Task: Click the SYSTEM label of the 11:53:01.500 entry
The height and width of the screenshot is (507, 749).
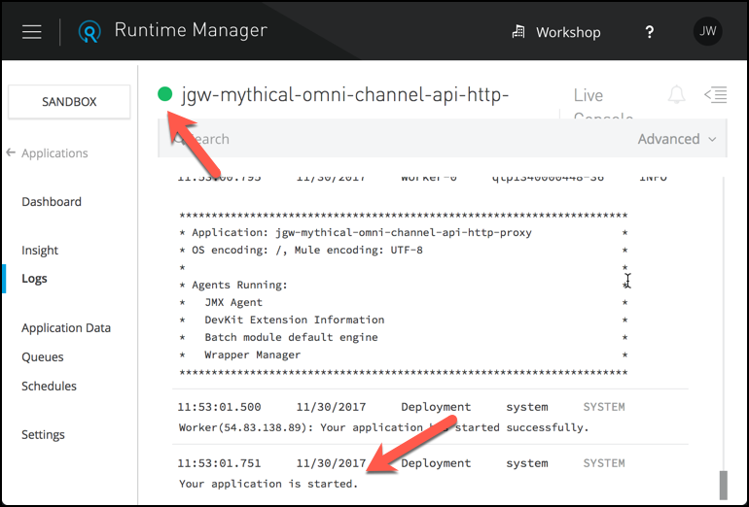Action: point(604,407)
